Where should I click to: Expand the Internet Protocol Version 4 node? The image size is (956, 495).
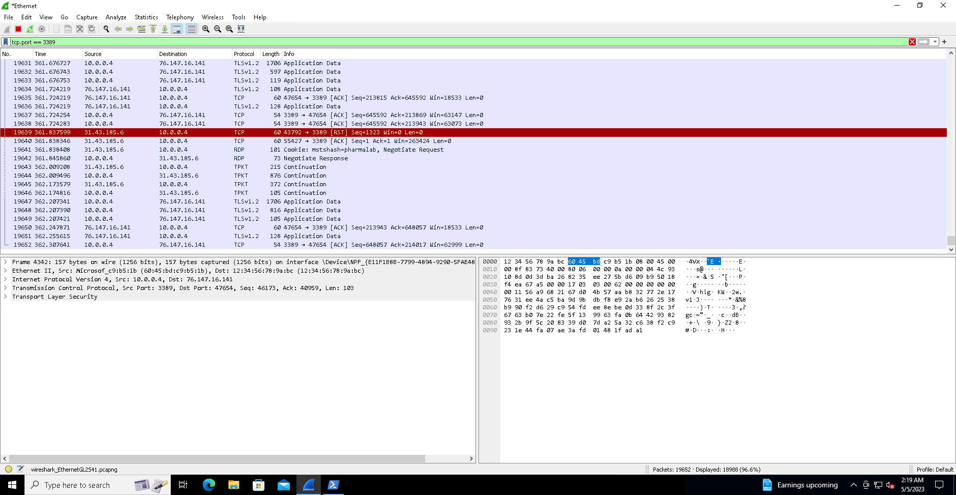click(x=6, y=279)
